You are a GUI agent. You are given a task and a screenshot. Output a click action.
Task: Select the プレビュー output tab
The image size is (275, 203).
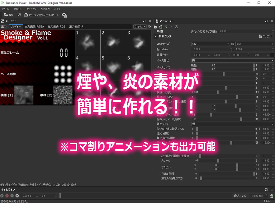tap(16, 27)
